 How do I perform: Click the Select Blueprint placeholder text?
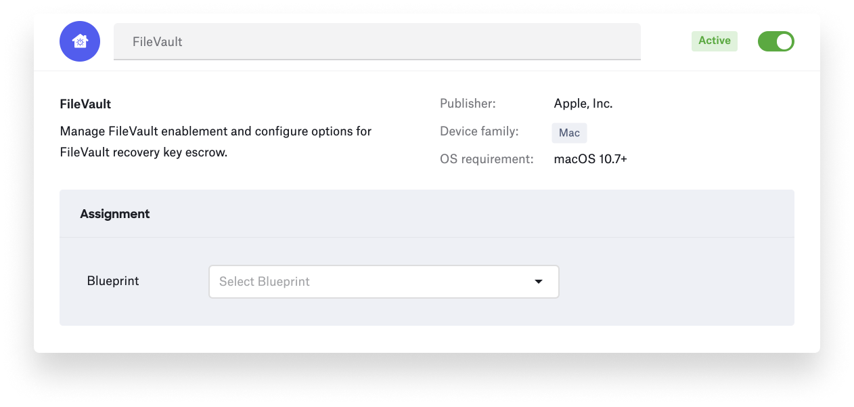[264, 282]
